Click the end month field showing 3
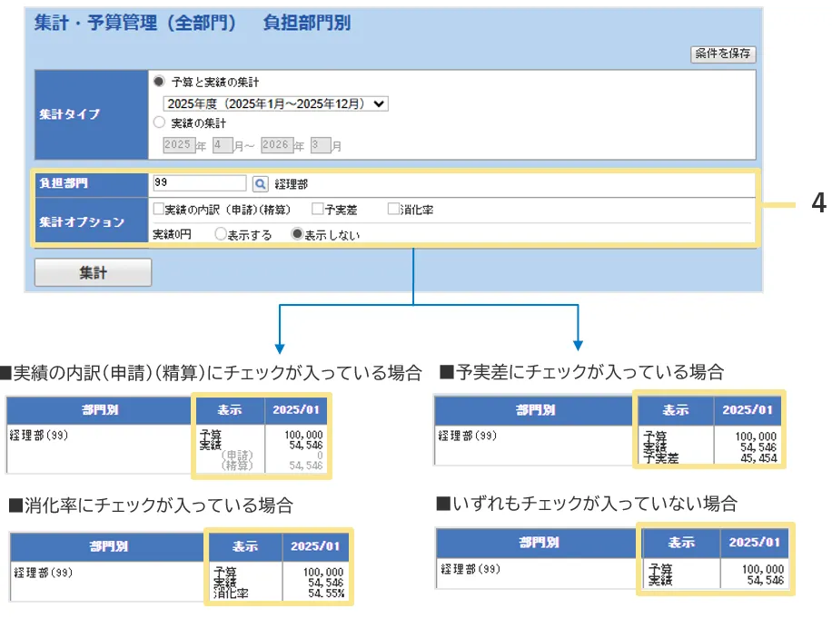832x618 pixels. point(320,145)
